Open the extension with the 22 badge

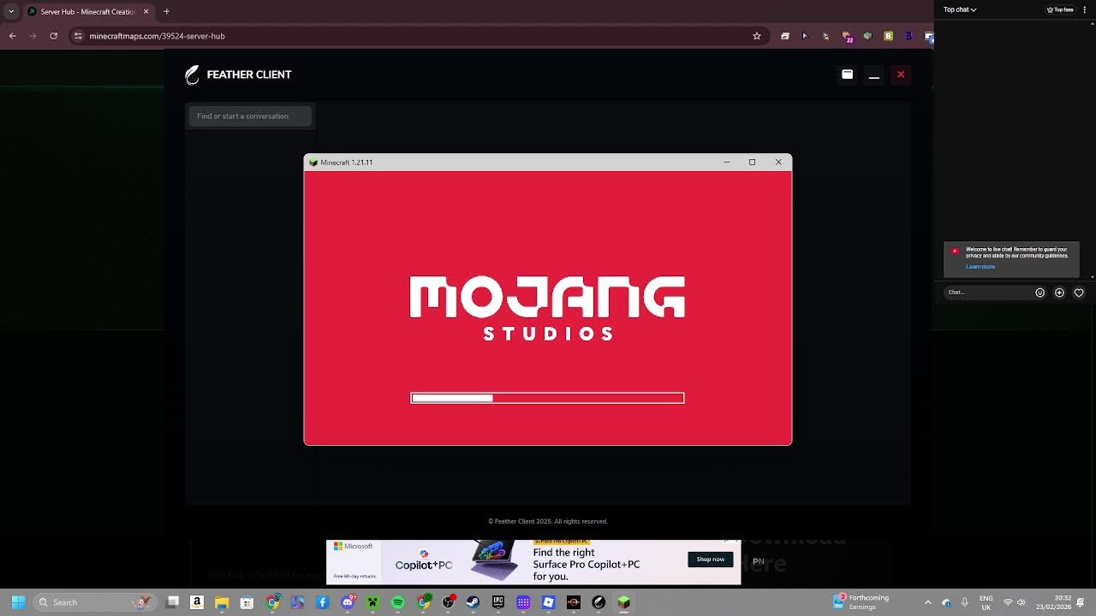click(847, 37)
